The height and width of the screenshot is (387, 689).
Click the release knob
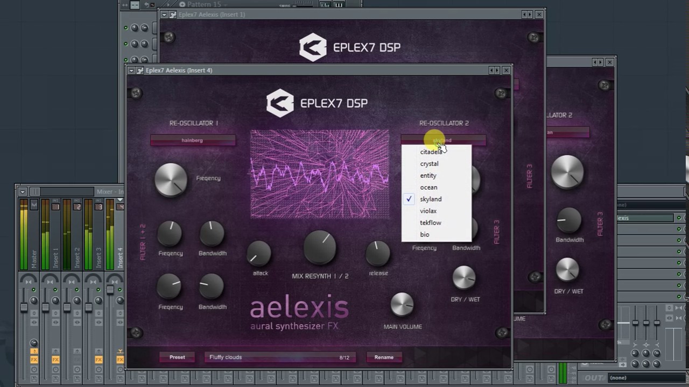click(377, 254)
